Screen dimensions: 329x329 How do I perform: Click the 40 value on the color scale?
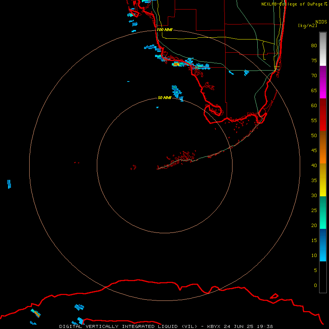click(314, 166)
